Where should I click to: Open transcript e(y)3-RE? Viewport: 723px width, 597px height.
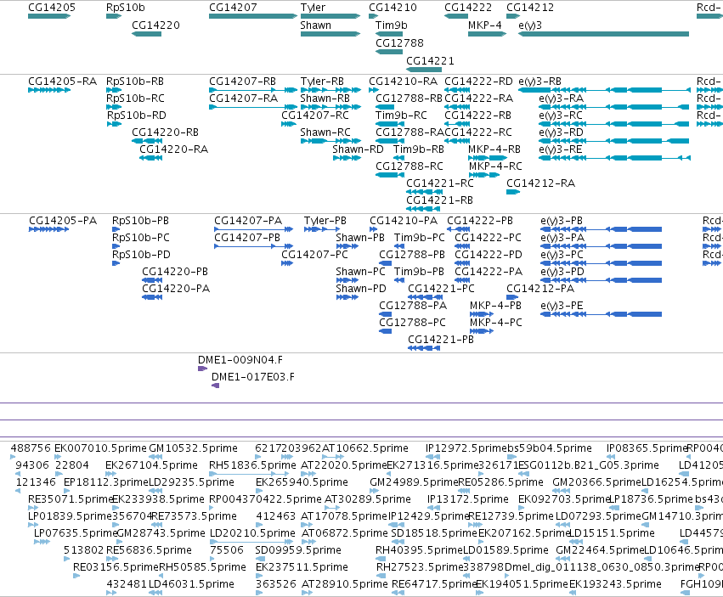tap(560, 149)
